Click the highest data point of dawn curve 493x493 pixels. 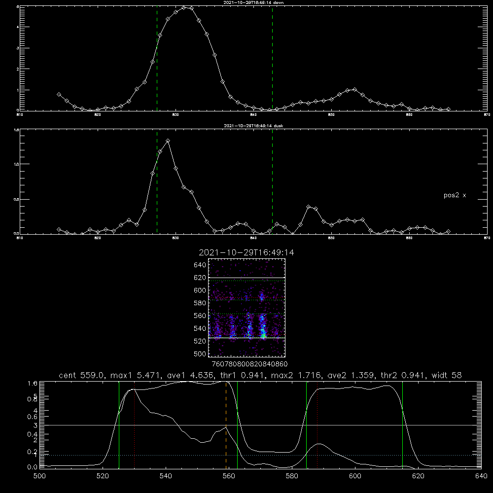click(x=184, y=7)
